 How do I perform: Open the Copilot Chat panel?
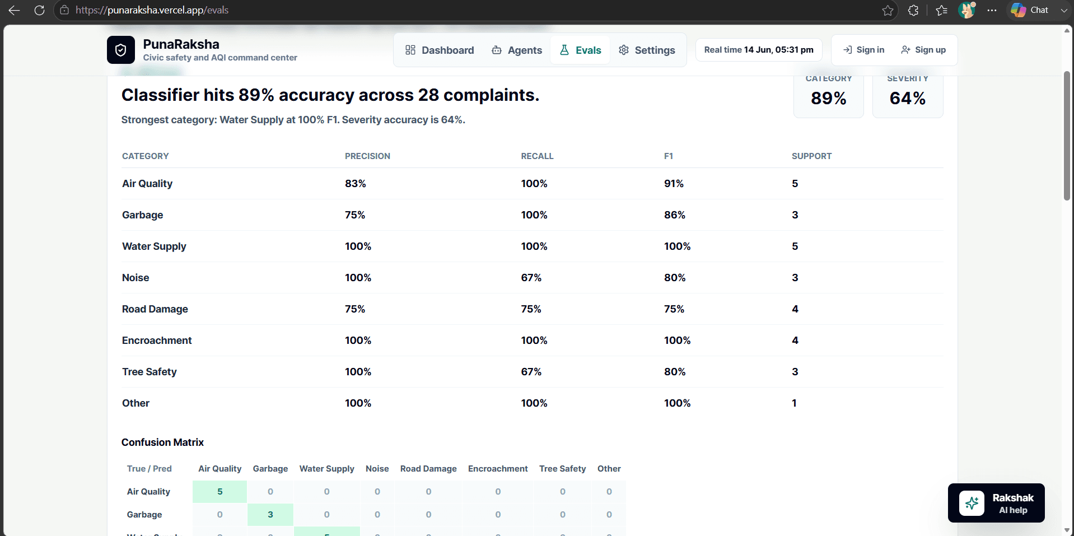[x=1030, y=10]
